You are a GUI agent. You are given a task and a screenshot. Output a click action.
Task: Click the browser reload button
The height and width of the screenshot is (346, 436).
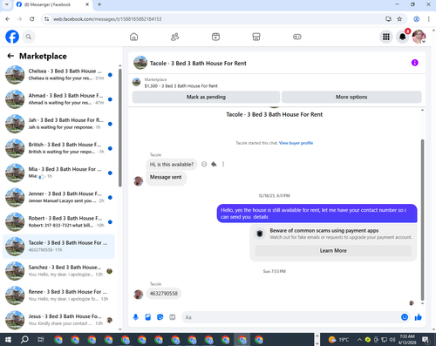pos(32,19)
